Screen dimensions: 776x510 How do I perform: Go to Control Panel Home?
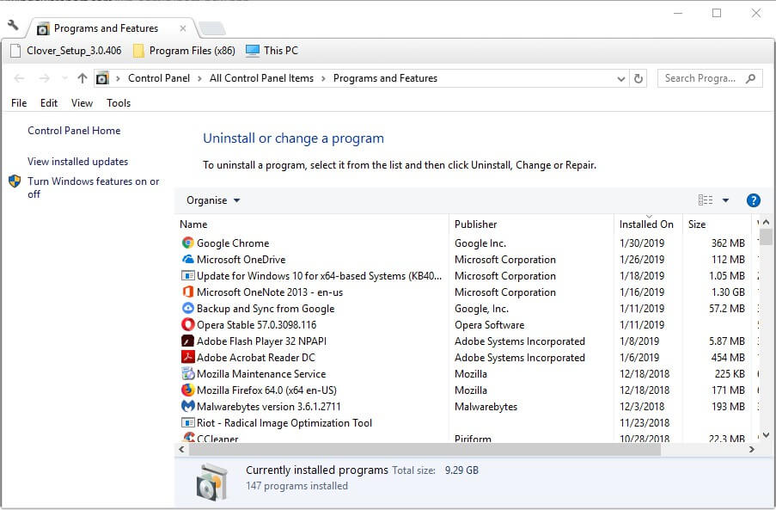click(x=74, y=130)
